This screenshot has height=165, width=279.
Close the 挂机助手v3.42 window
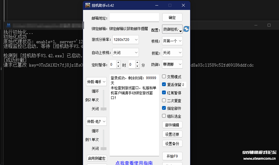pos(183,5)
